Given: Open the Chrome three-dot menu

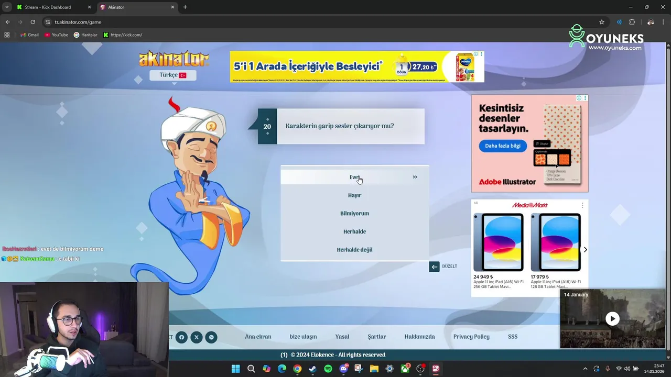Looking at the screenshot, I should (x=664, y=22).
